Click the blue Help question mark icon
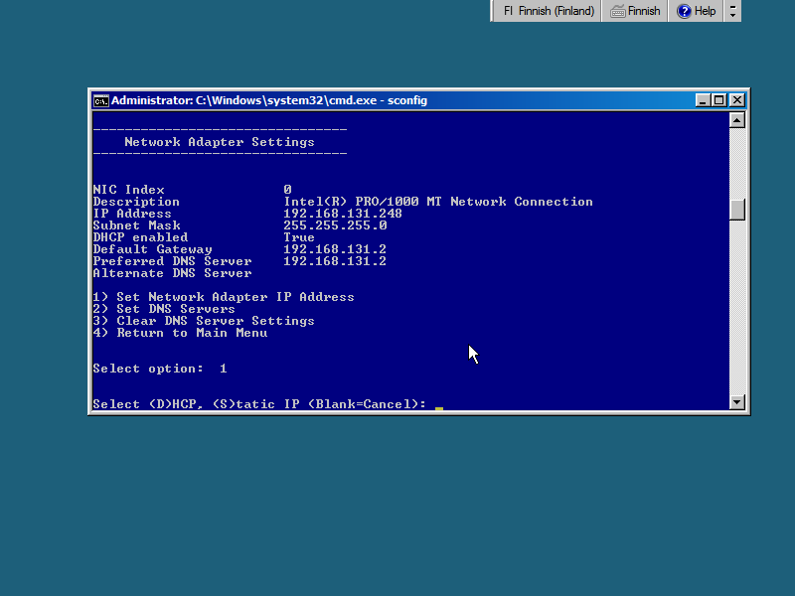This screenshot has width=795, height=596. pyautogui.click(x=684, y=11)
